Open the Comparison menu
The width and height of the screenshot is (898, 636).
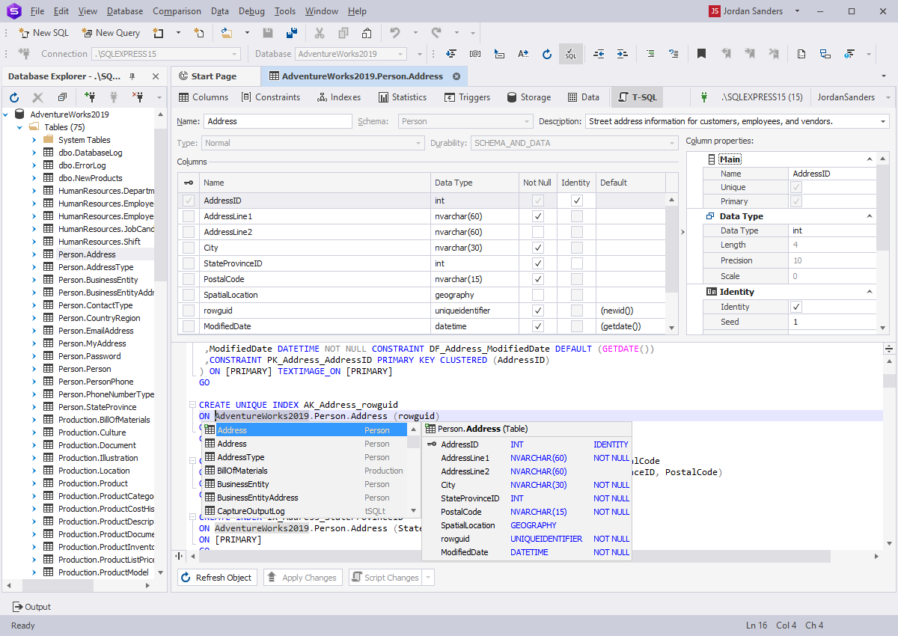177,11
